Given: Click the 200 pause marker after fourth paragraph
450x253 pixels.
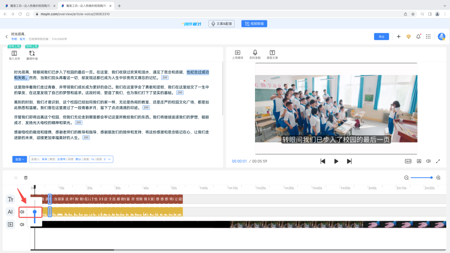Looking at the screenshot, I should 78,123.
